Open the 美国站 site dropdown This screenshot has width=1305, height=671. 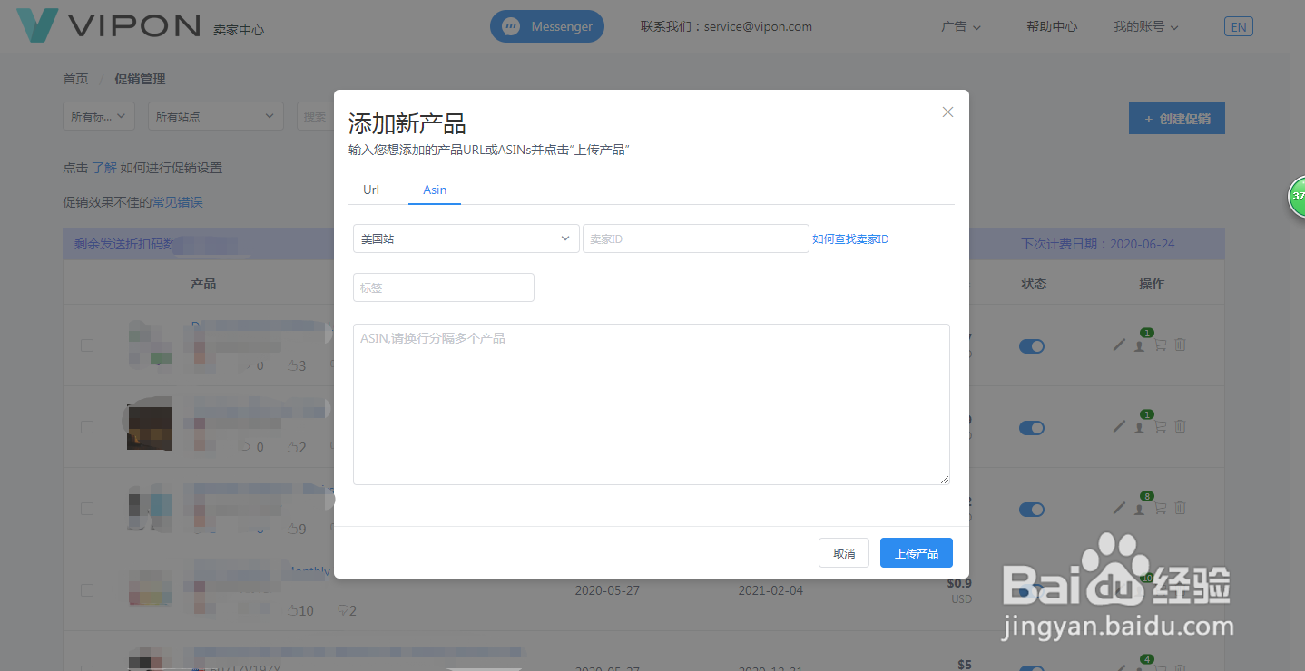(x=466, y=238)
